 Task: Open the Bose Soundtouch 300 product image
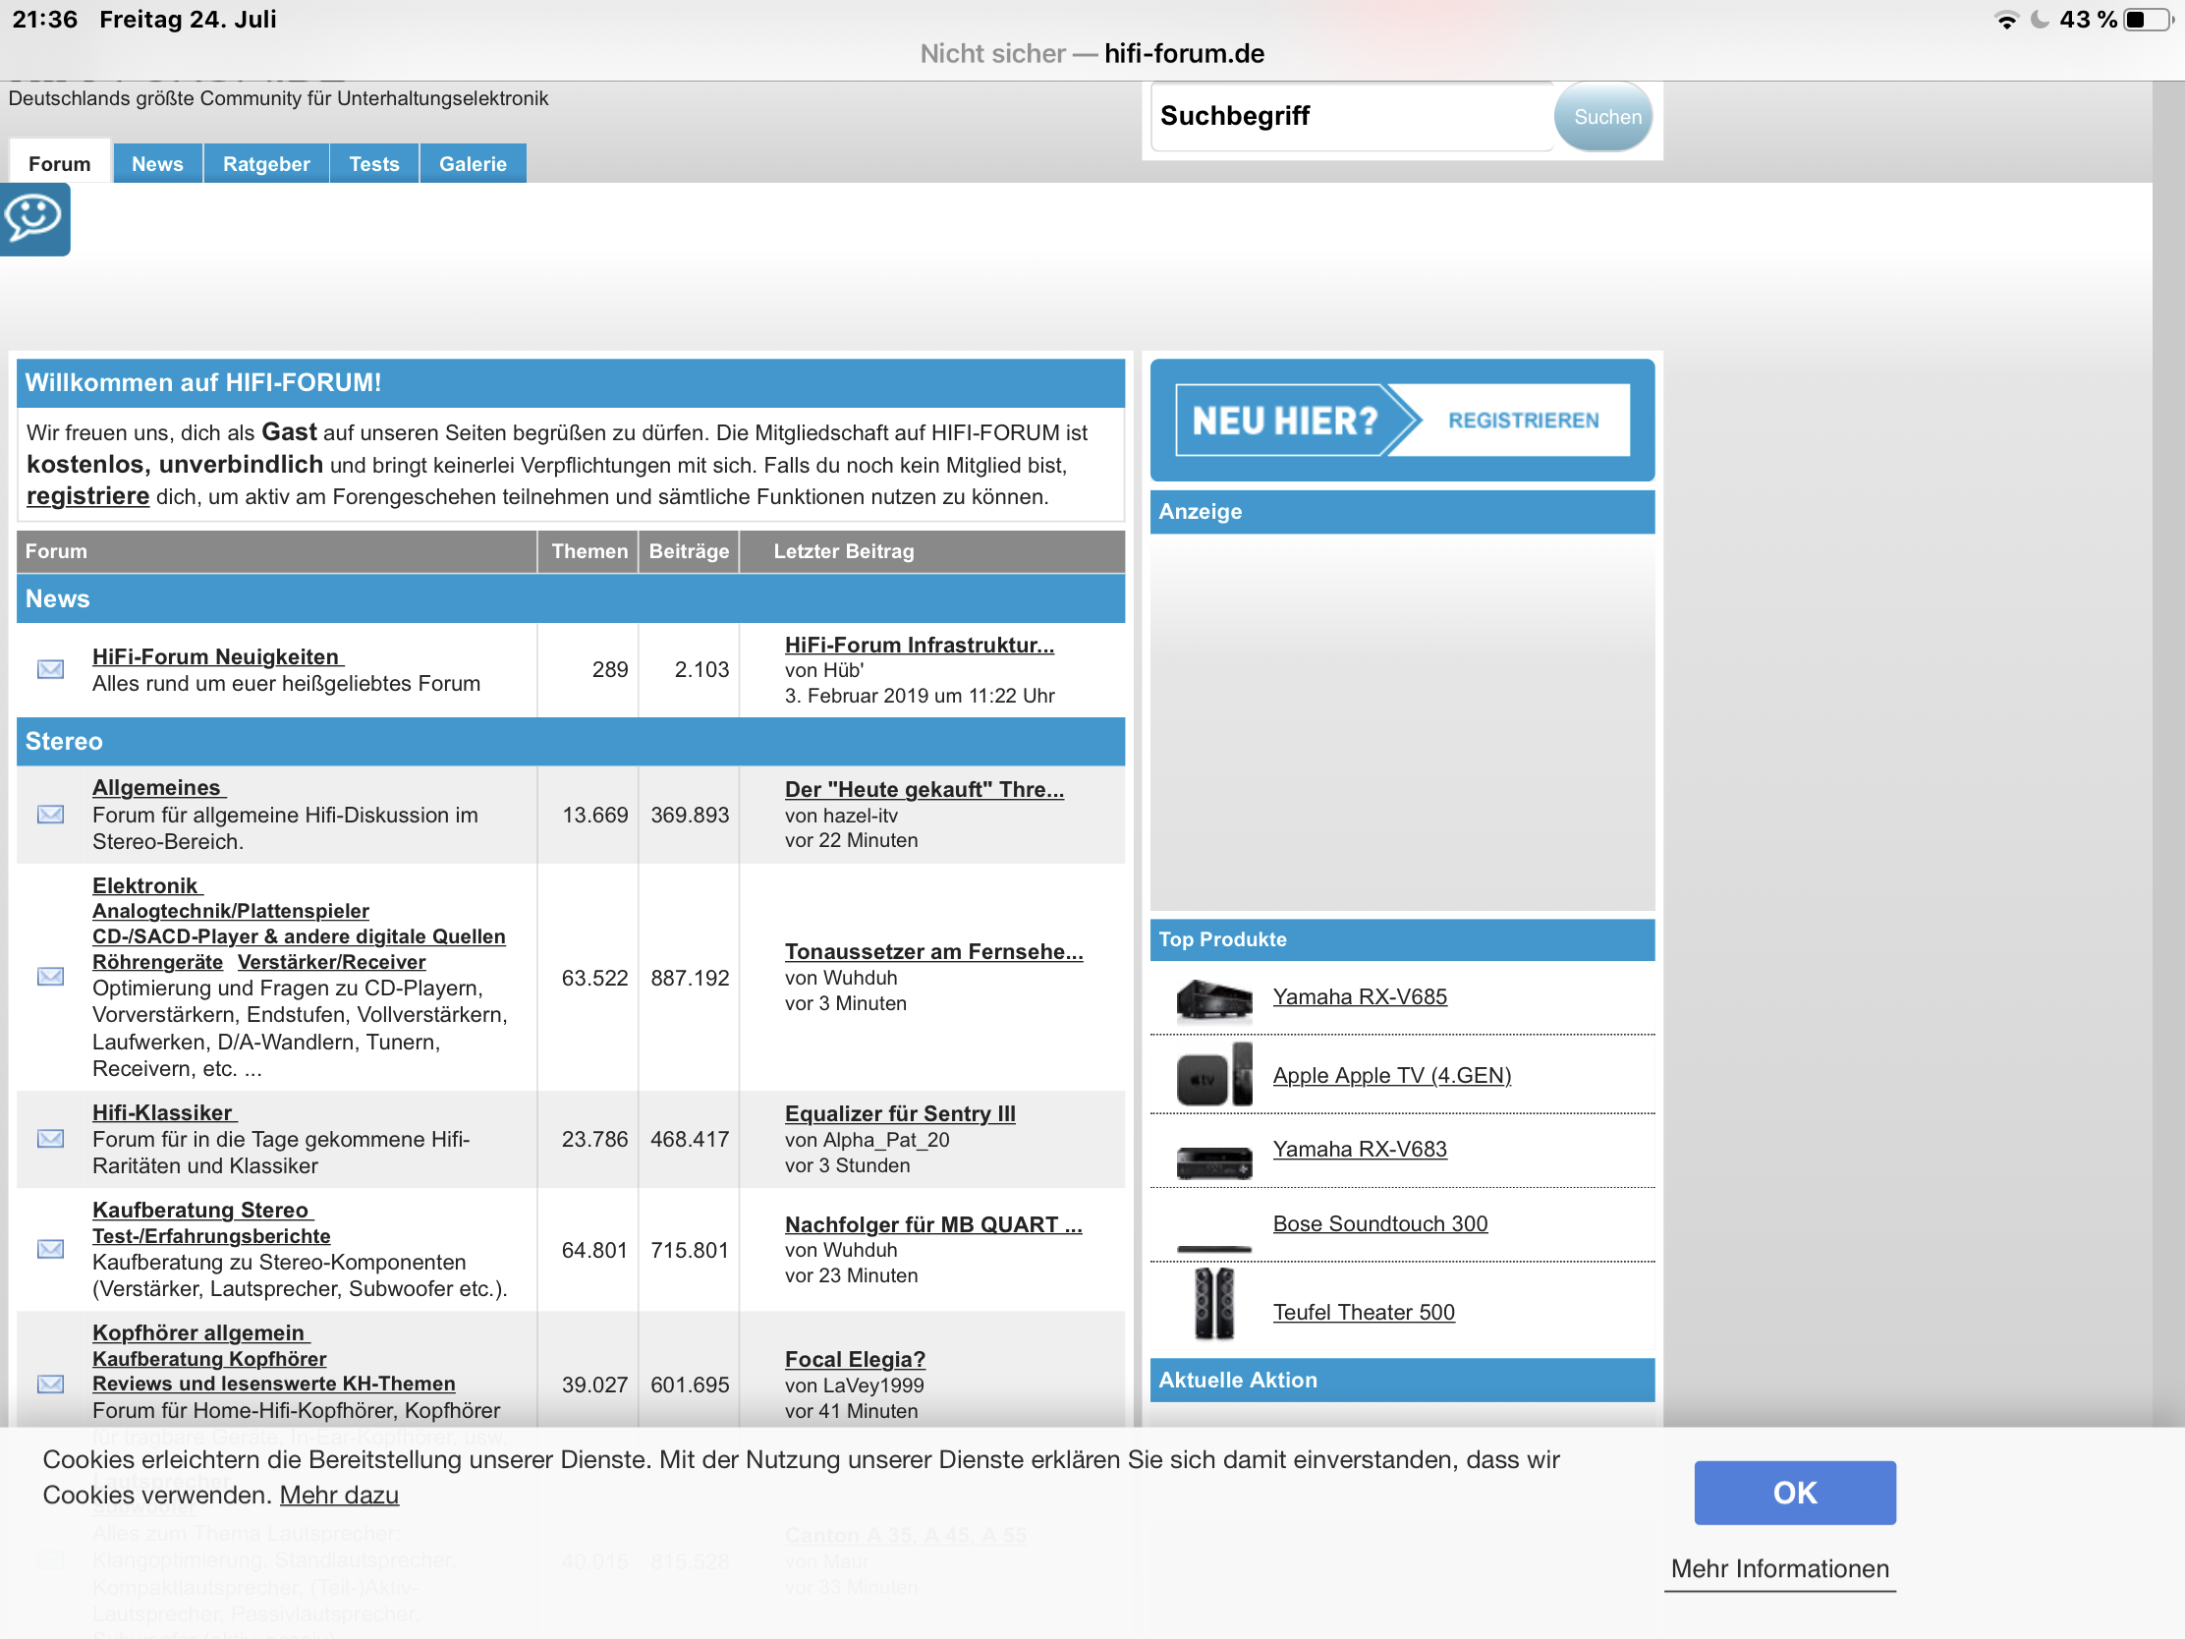pyautogui.click(x=1214, y=1249)
